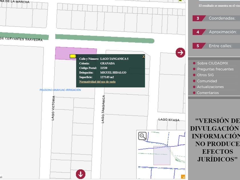Viewport: 240px width, 180px height.
Task: Open Preguntas frecuentes menu item
Action: [215, 69]
